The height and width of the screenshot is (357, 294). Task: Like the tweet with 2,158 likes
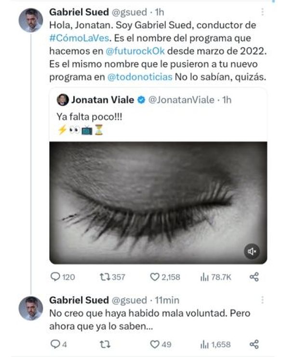pyautogui.click(x=155, y=277)
